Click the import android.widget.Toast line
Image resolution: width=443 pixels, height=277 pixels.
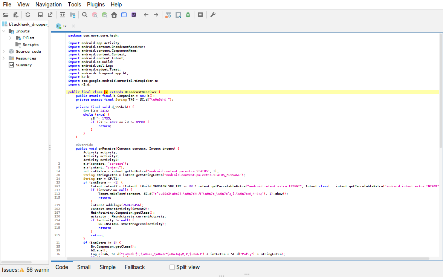tap(94, 69)
